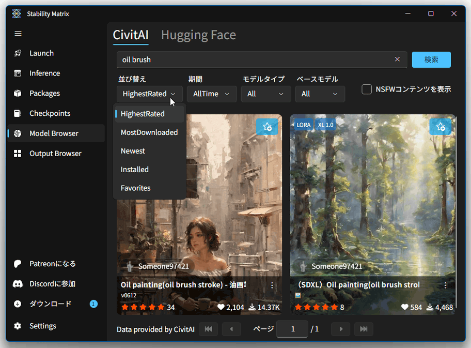Open the Settings page label

[x=43, y=326]
